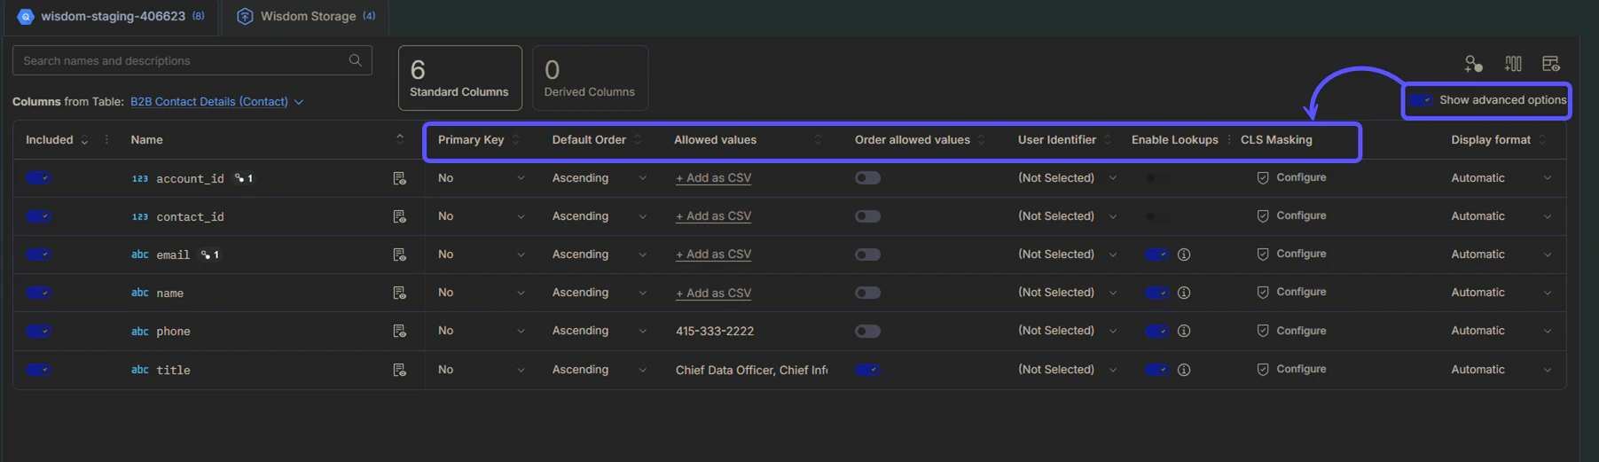Image resolution: width=1599 pixels, height=462 pixels.
Task: Click the Included column options dots
Action: click(106, 139)
